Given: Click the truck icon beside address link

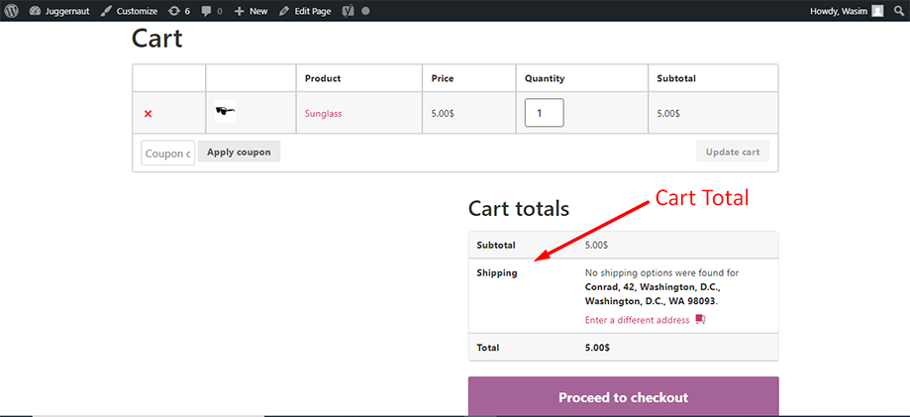Looking at the screenshot, I should (700, 319).
